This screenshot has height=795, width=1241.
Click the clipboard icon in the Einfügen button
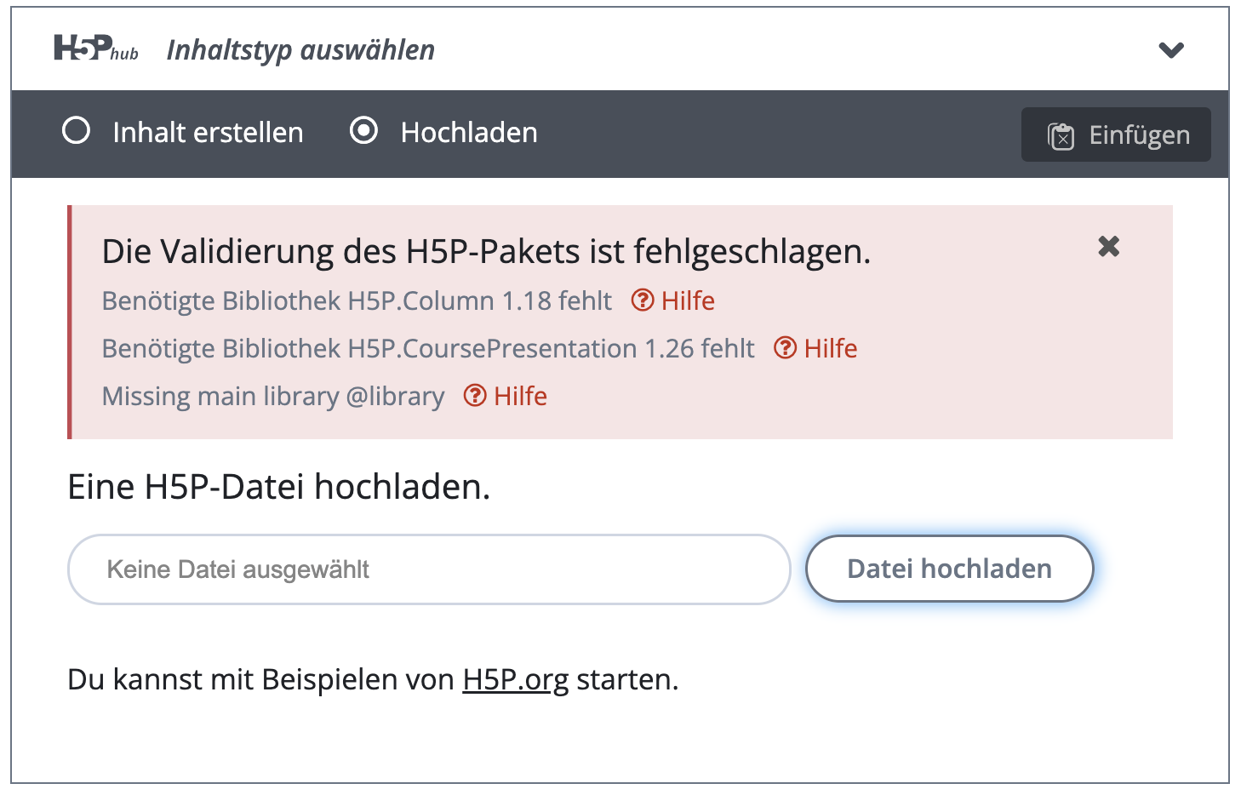coord(1061,136)
